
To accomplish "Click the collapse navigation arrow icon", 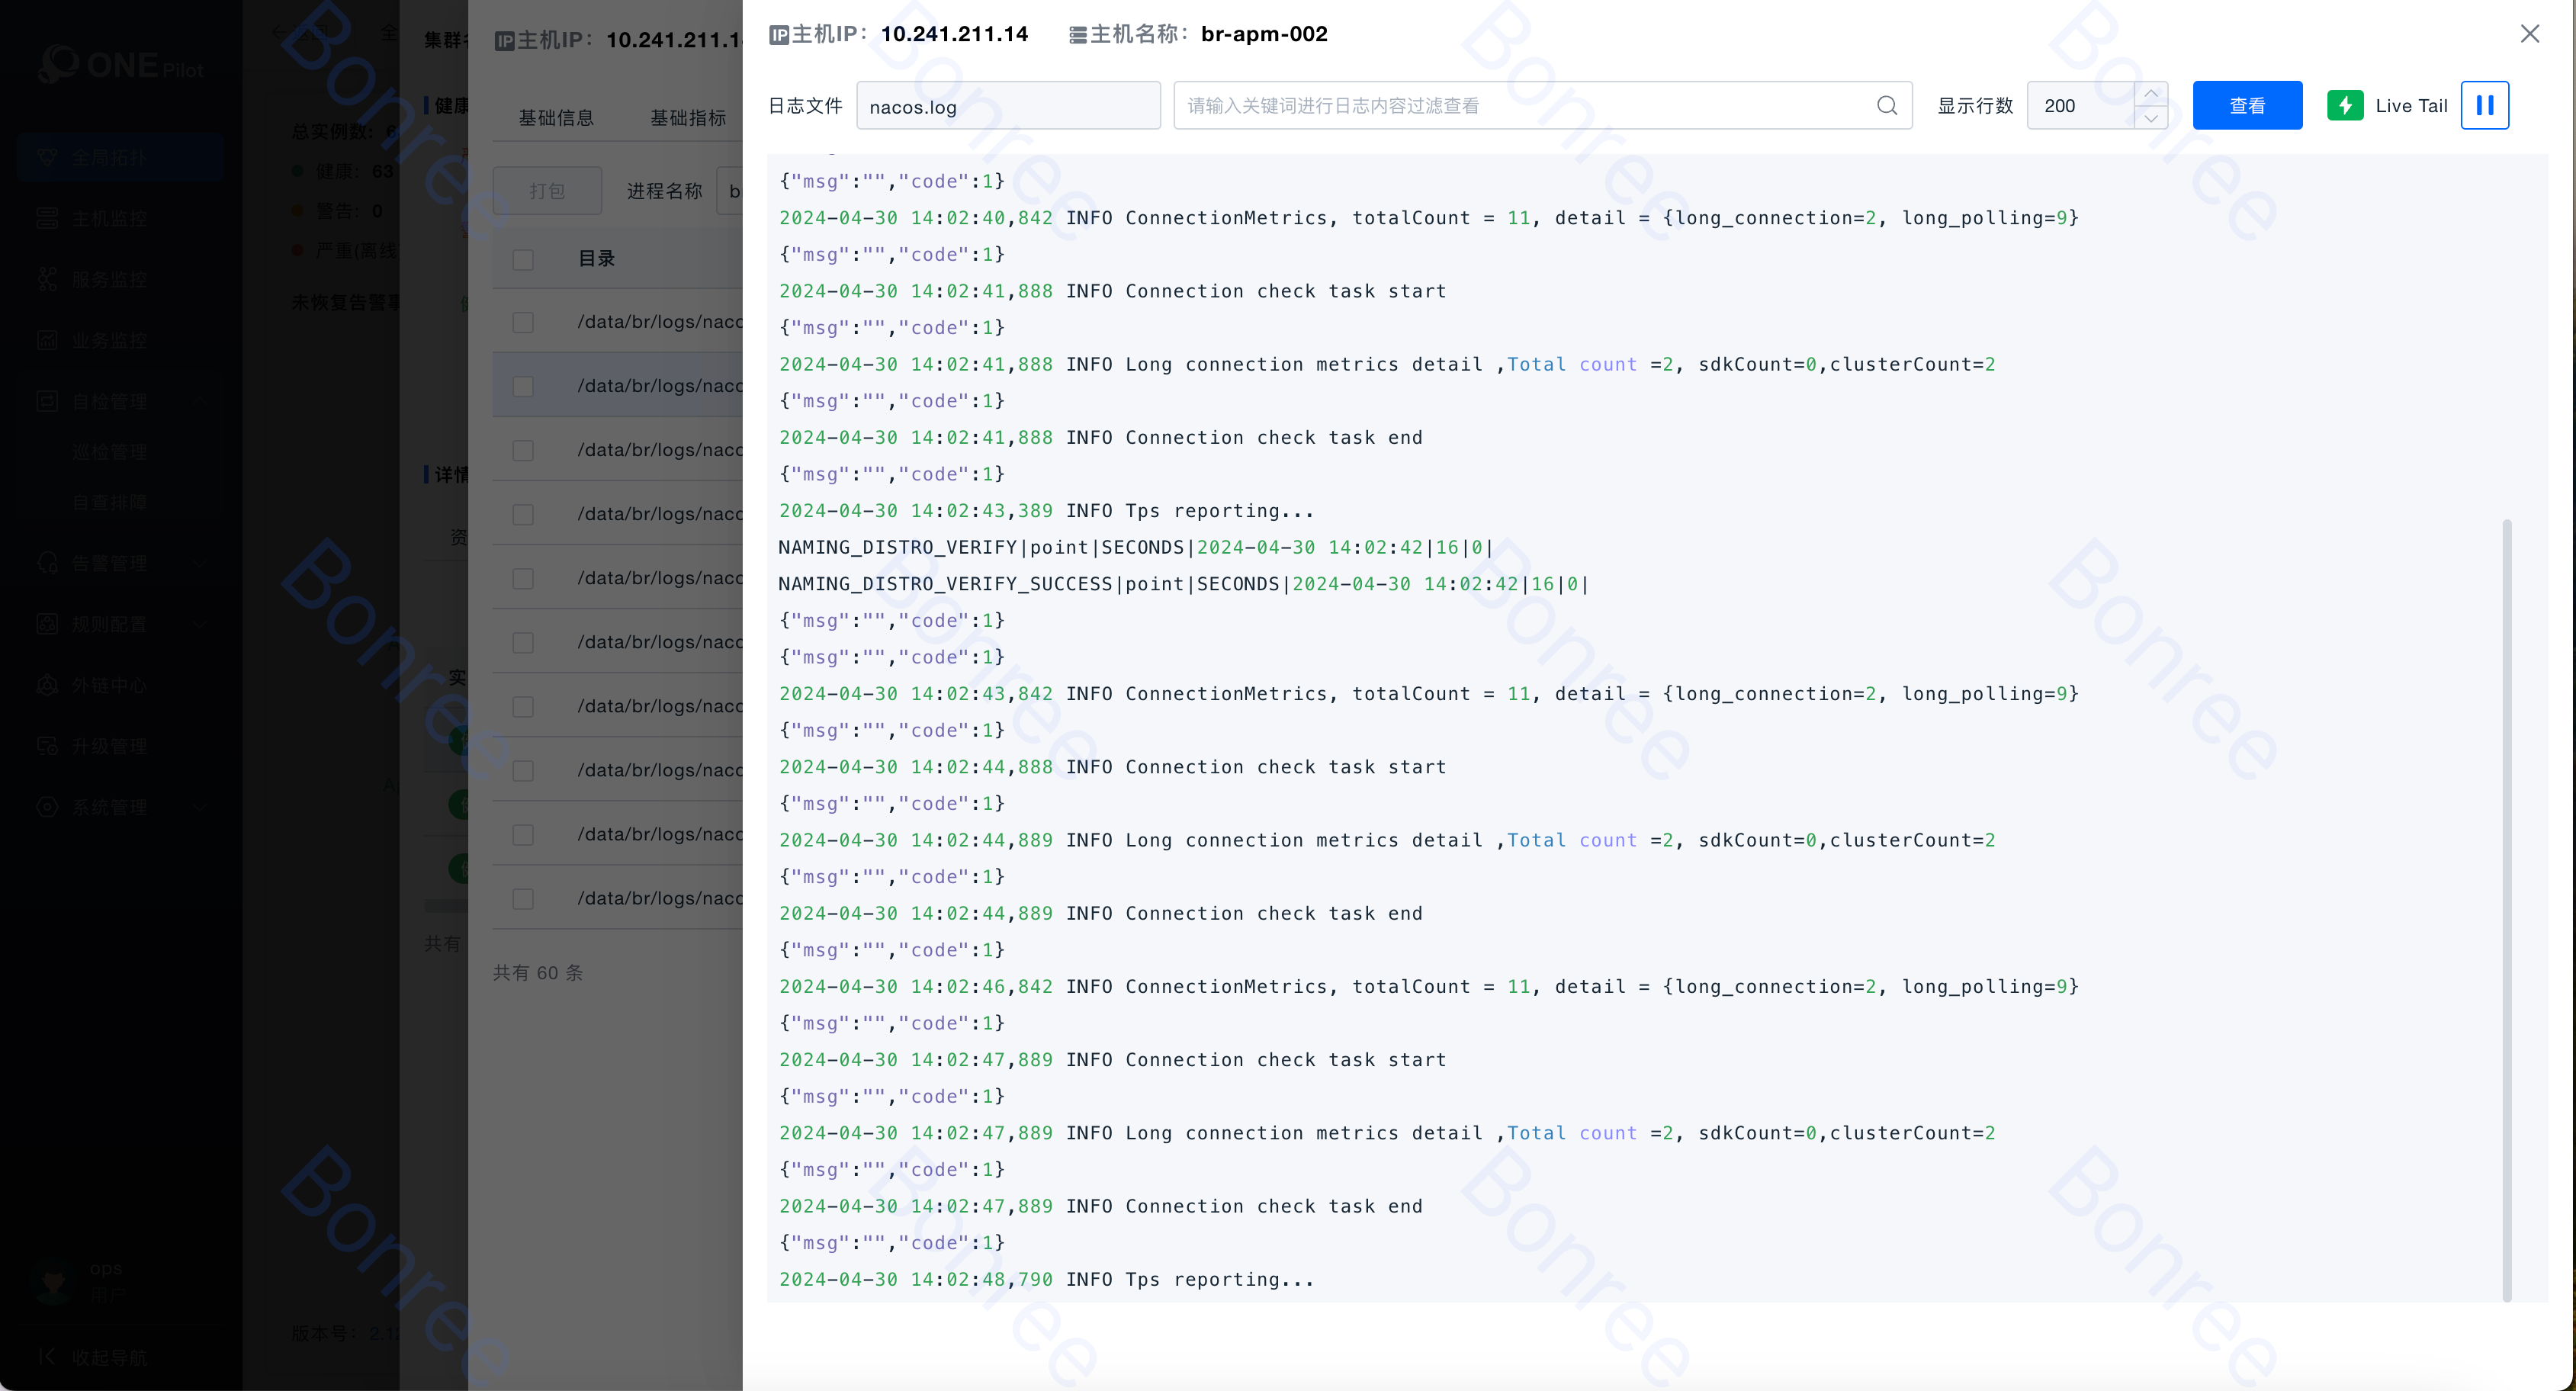I will click(x=46, y=1356).
